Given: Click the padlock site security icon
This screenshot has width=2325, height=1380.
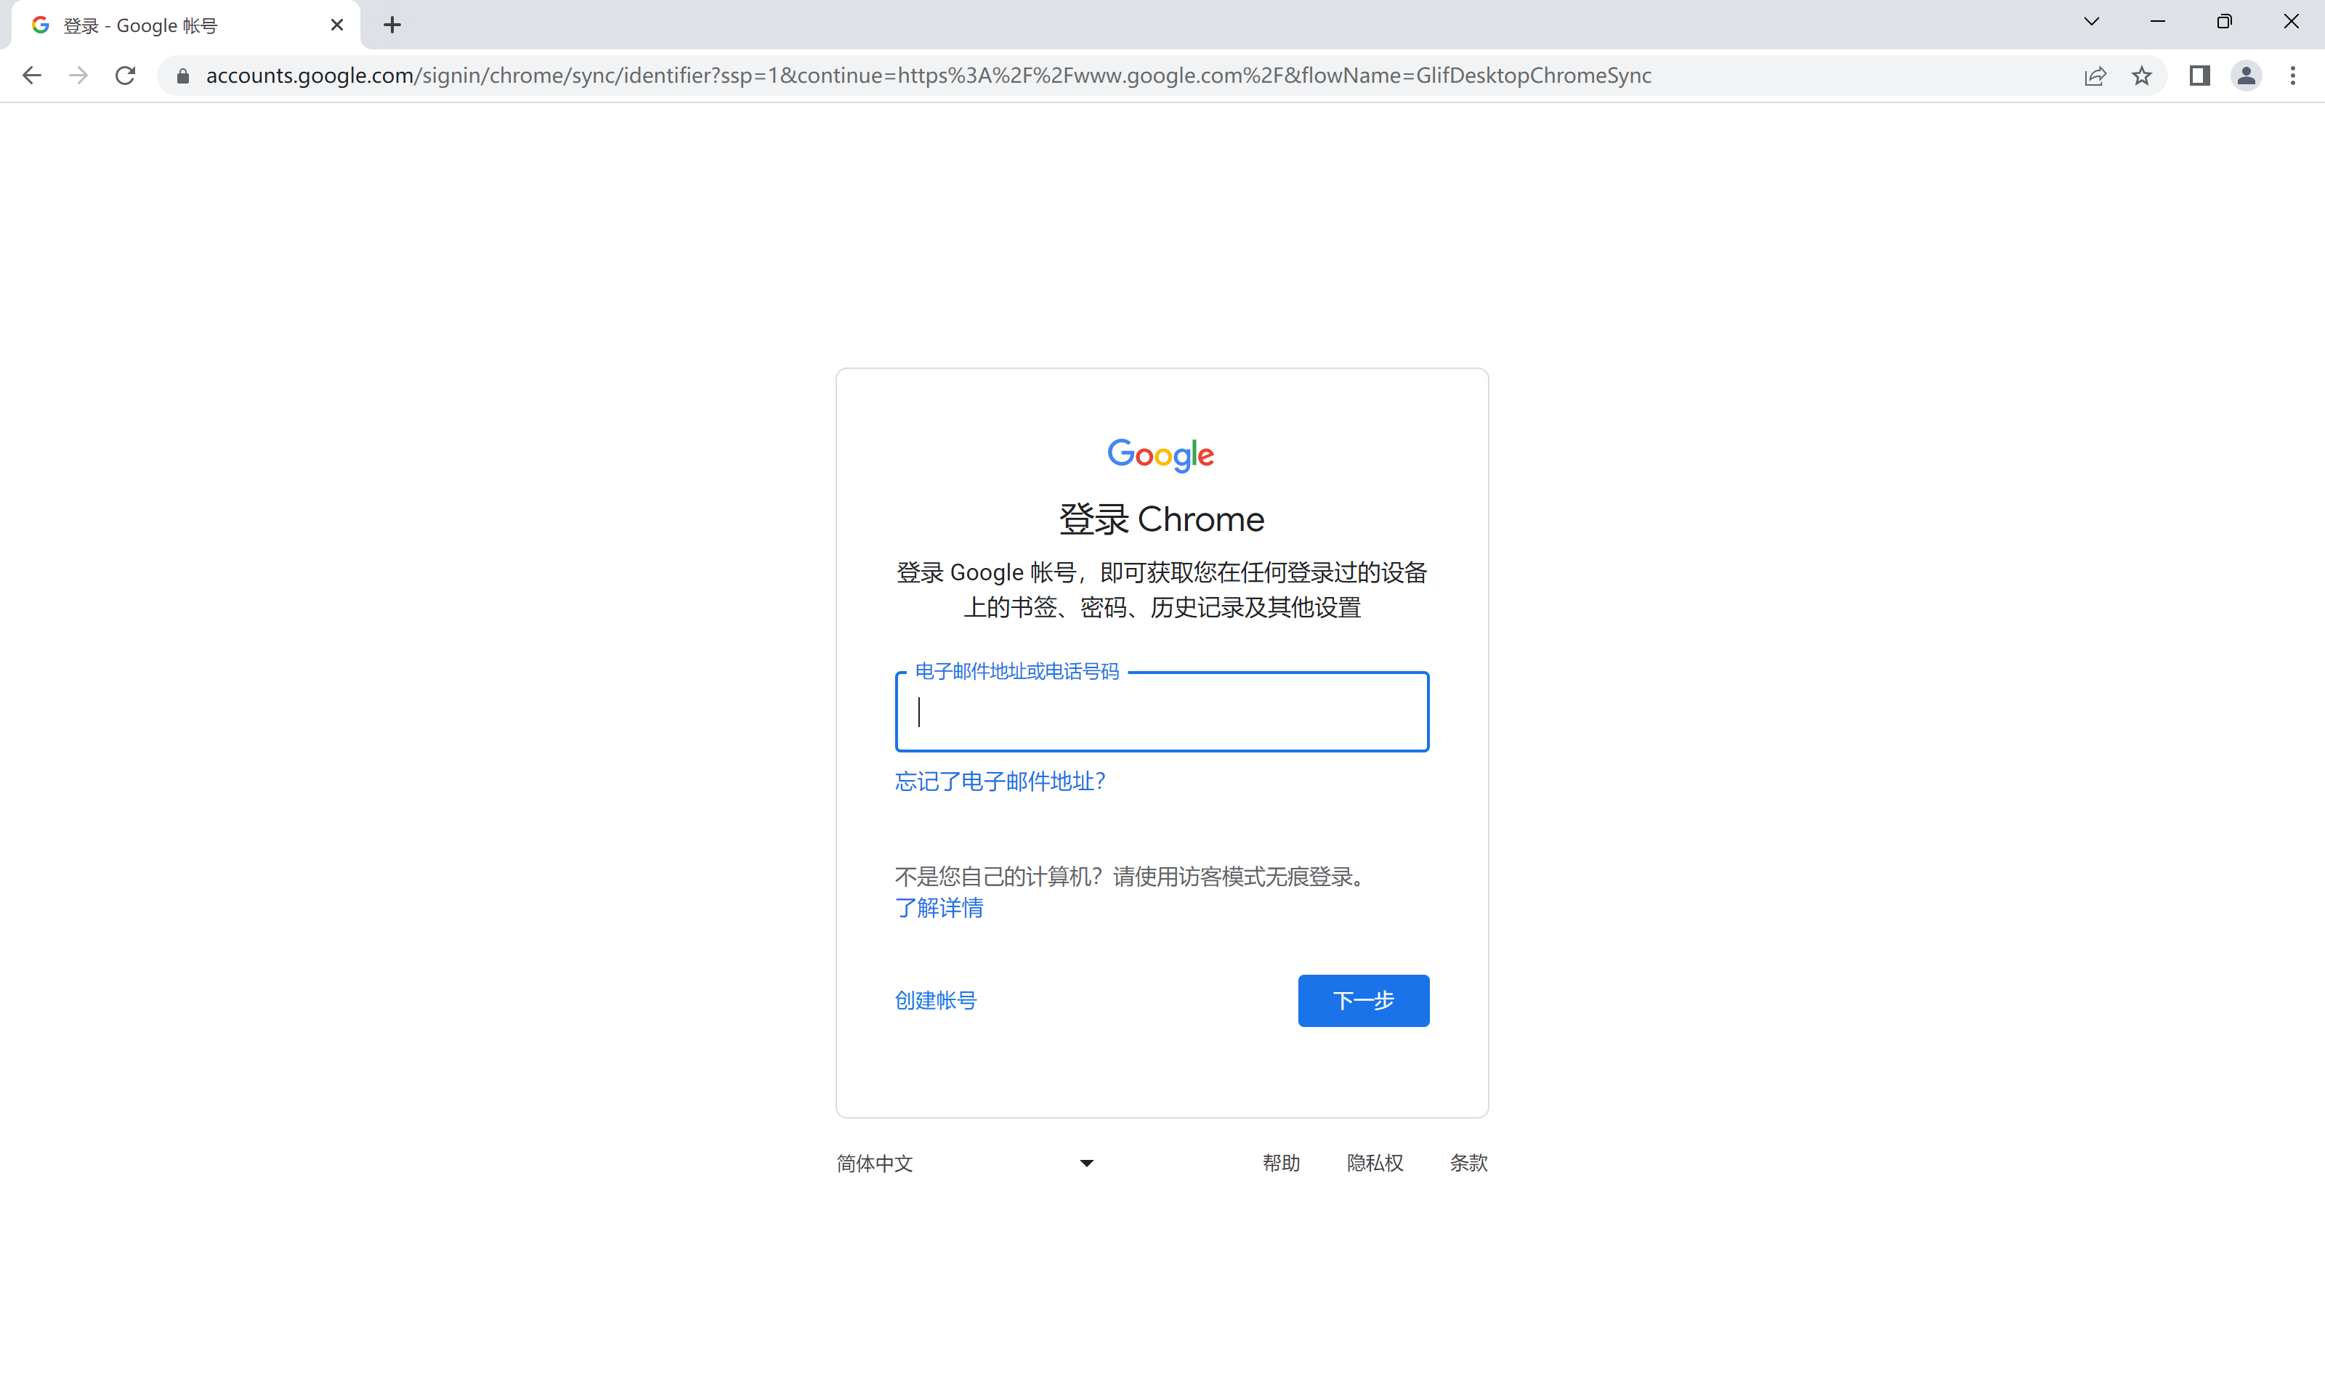Looking at the screenshot, I should [183, 76].
